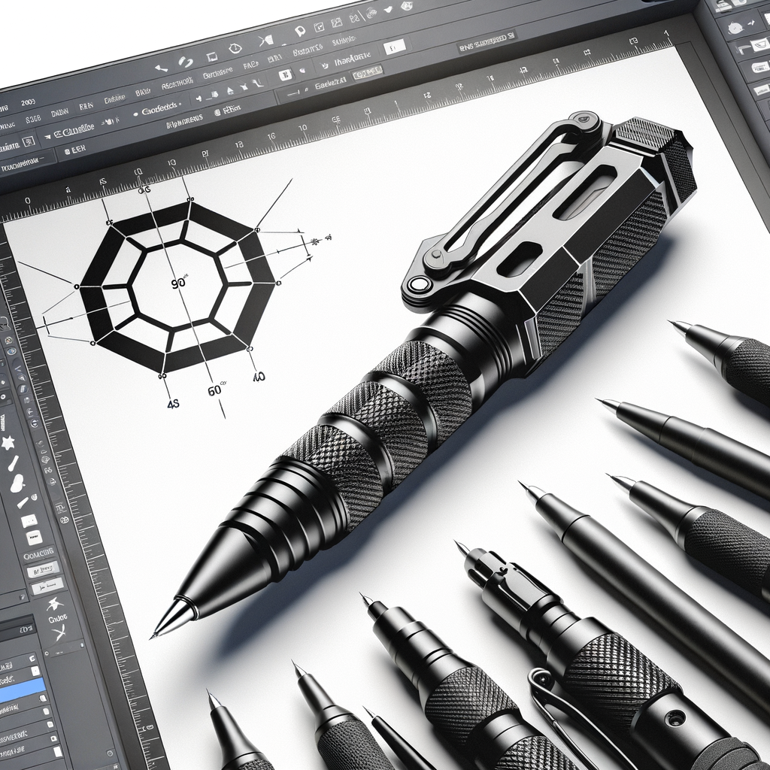Open the Garbinsre menu item
This screenshot has height=770, width=770.
pos(217,74)
